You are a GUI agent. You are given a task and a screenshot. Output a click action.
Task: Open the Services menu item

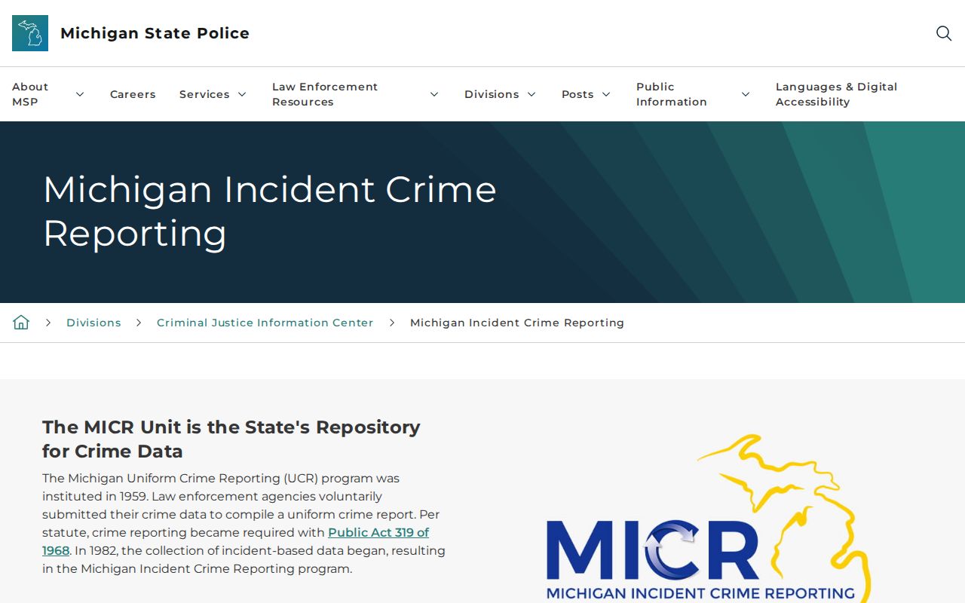[204, 94]
